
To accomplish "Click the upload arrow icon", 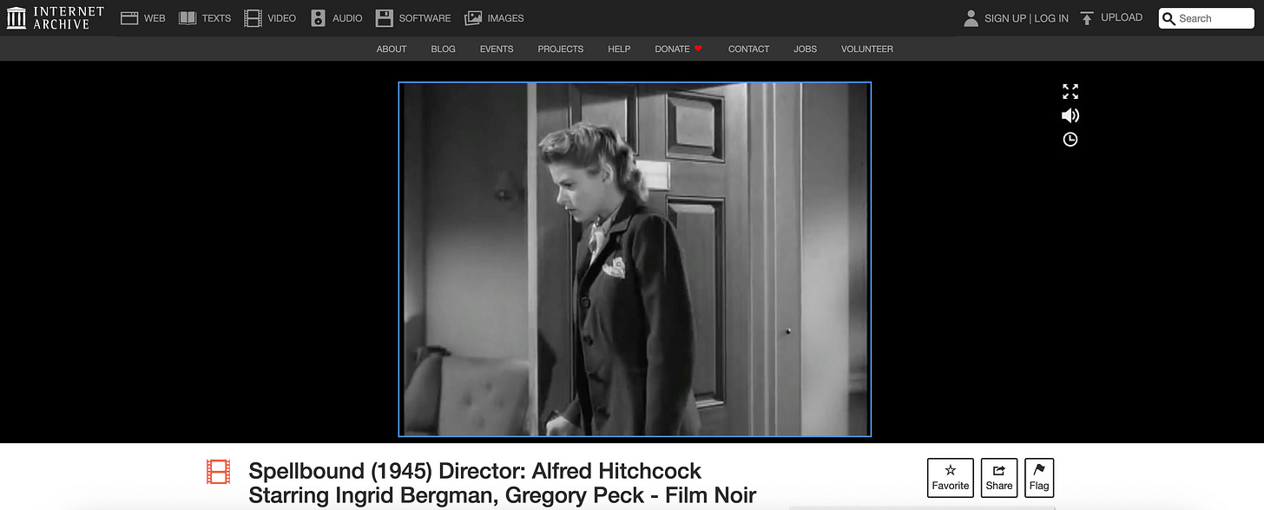I will [1087, 18].
